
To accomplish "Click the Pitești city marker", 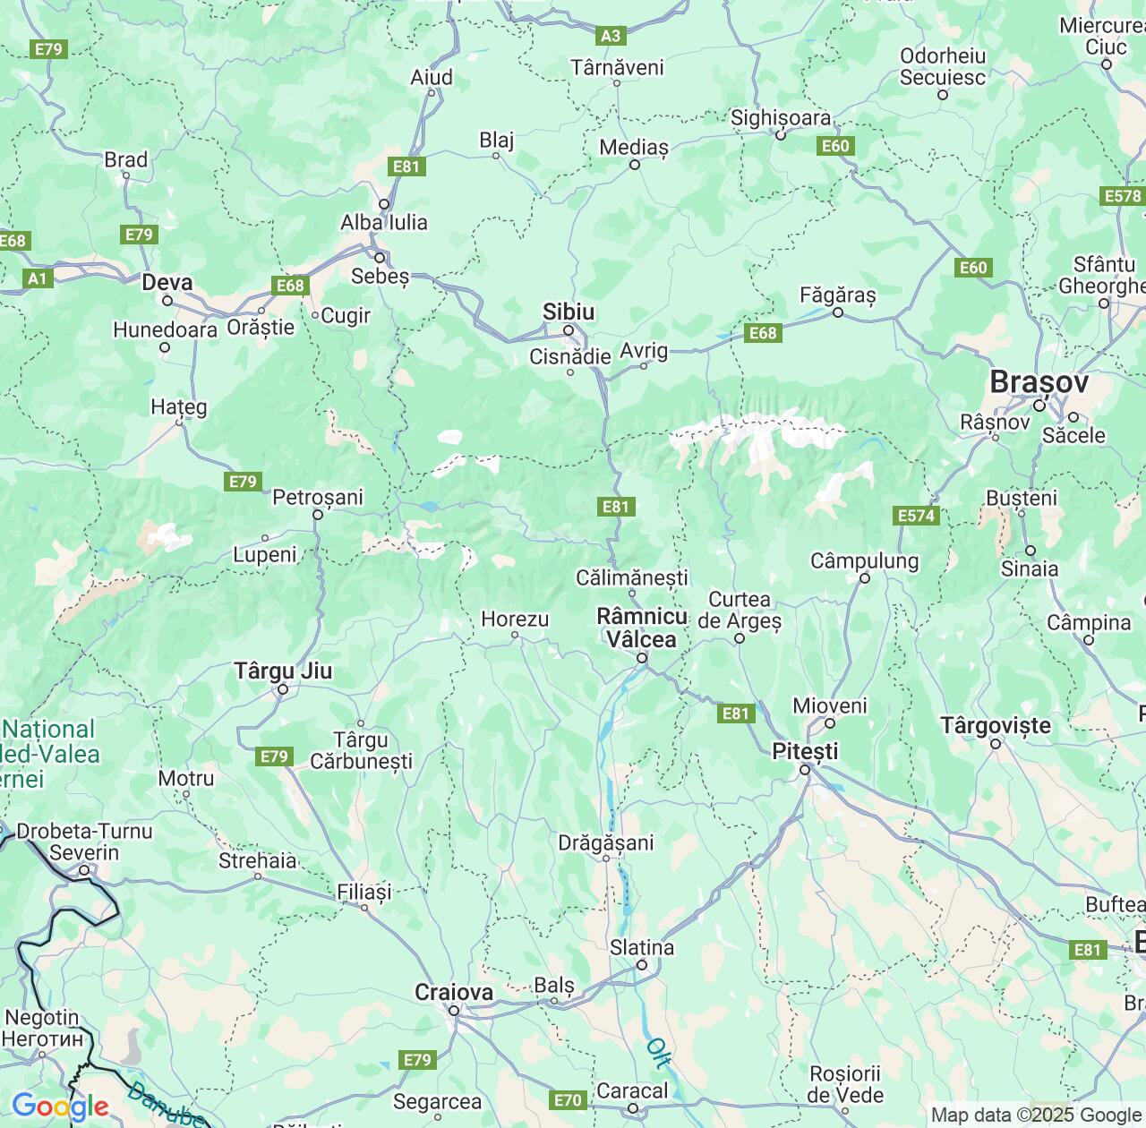I will [805, 770].
